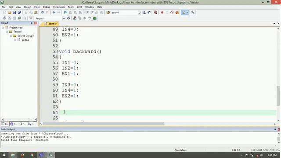Image resolution: width=281 pixels, height=158 pixels.
Task: Open the Peripherals menu
Action: [59, 7]
